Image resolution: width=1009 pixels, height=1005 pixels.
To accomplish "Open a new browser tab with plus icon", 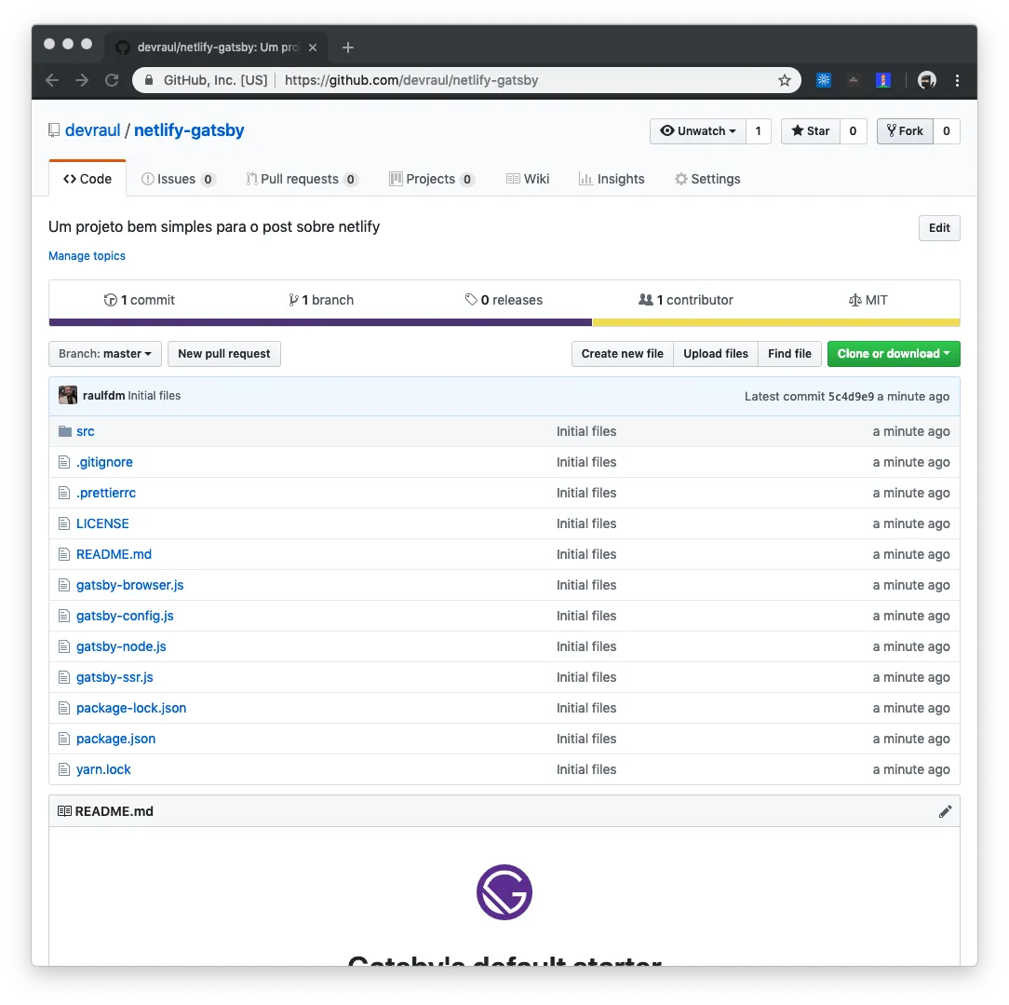I will (347, 47).
